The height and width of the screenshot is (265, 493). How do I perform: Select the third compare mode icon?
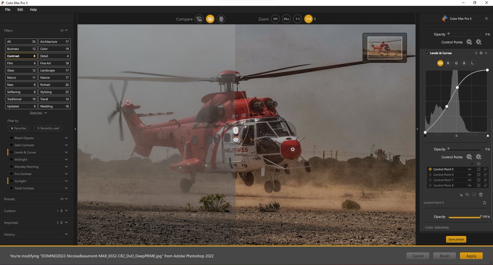pyautogui.click(x=221, y=19)
